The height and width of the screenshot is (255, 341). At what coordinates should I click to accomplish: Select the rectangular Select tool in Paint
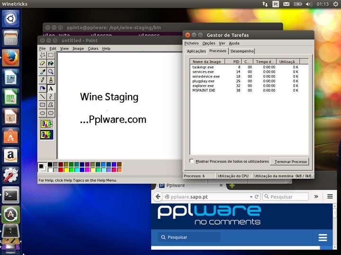tap(51, 55)
